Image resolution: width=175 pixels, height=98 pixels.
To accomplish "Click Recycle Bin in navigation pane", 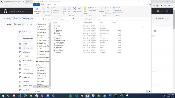I will 42,43.
